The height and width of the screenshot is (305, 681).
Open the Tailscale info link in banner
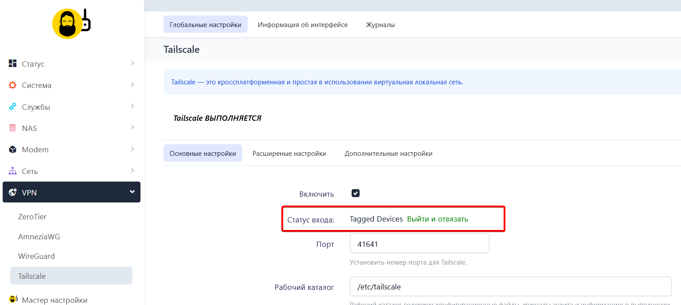click(183, 82)
